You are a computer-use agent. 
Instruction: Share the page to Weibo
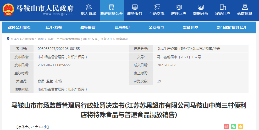point(226,127)
